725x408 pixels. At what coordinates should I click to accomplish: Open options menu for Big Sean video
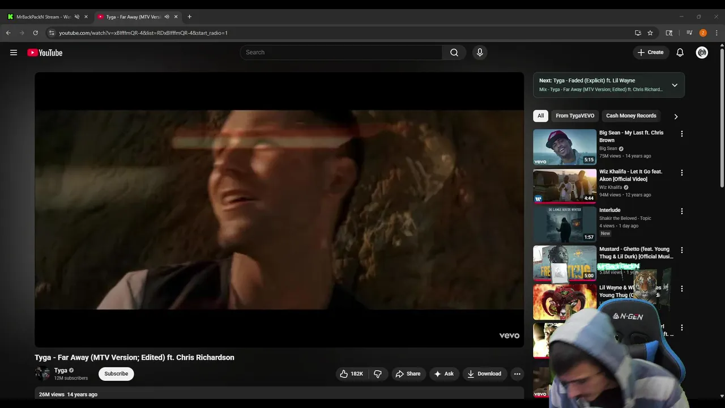tap(682, 134)
